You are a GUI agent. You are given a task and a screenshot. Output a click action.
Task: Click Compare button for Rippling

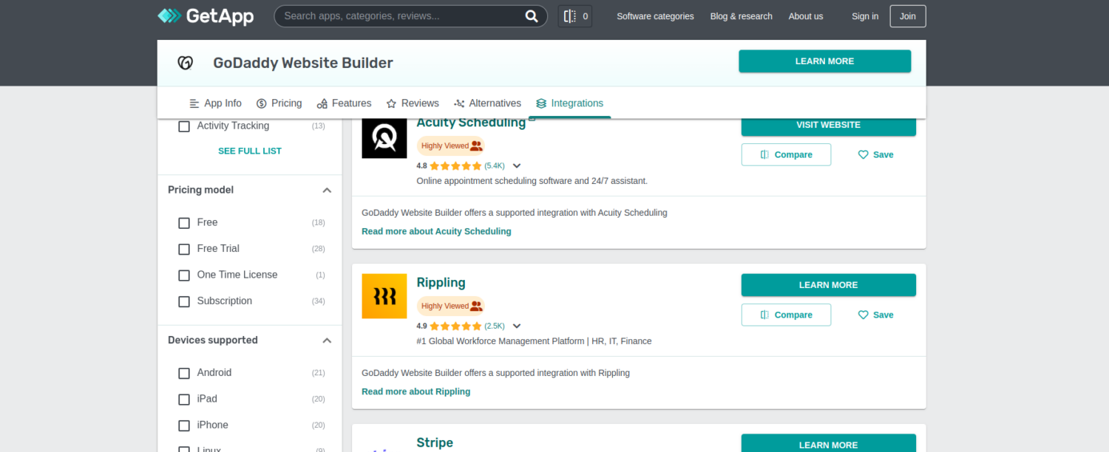pos(786,315)
